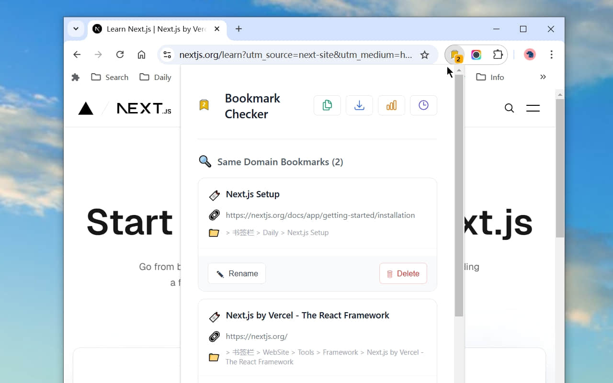This screenshot has height=383, width=613.
Task: Click the blue download/export icon
Action: click(359, 105)
